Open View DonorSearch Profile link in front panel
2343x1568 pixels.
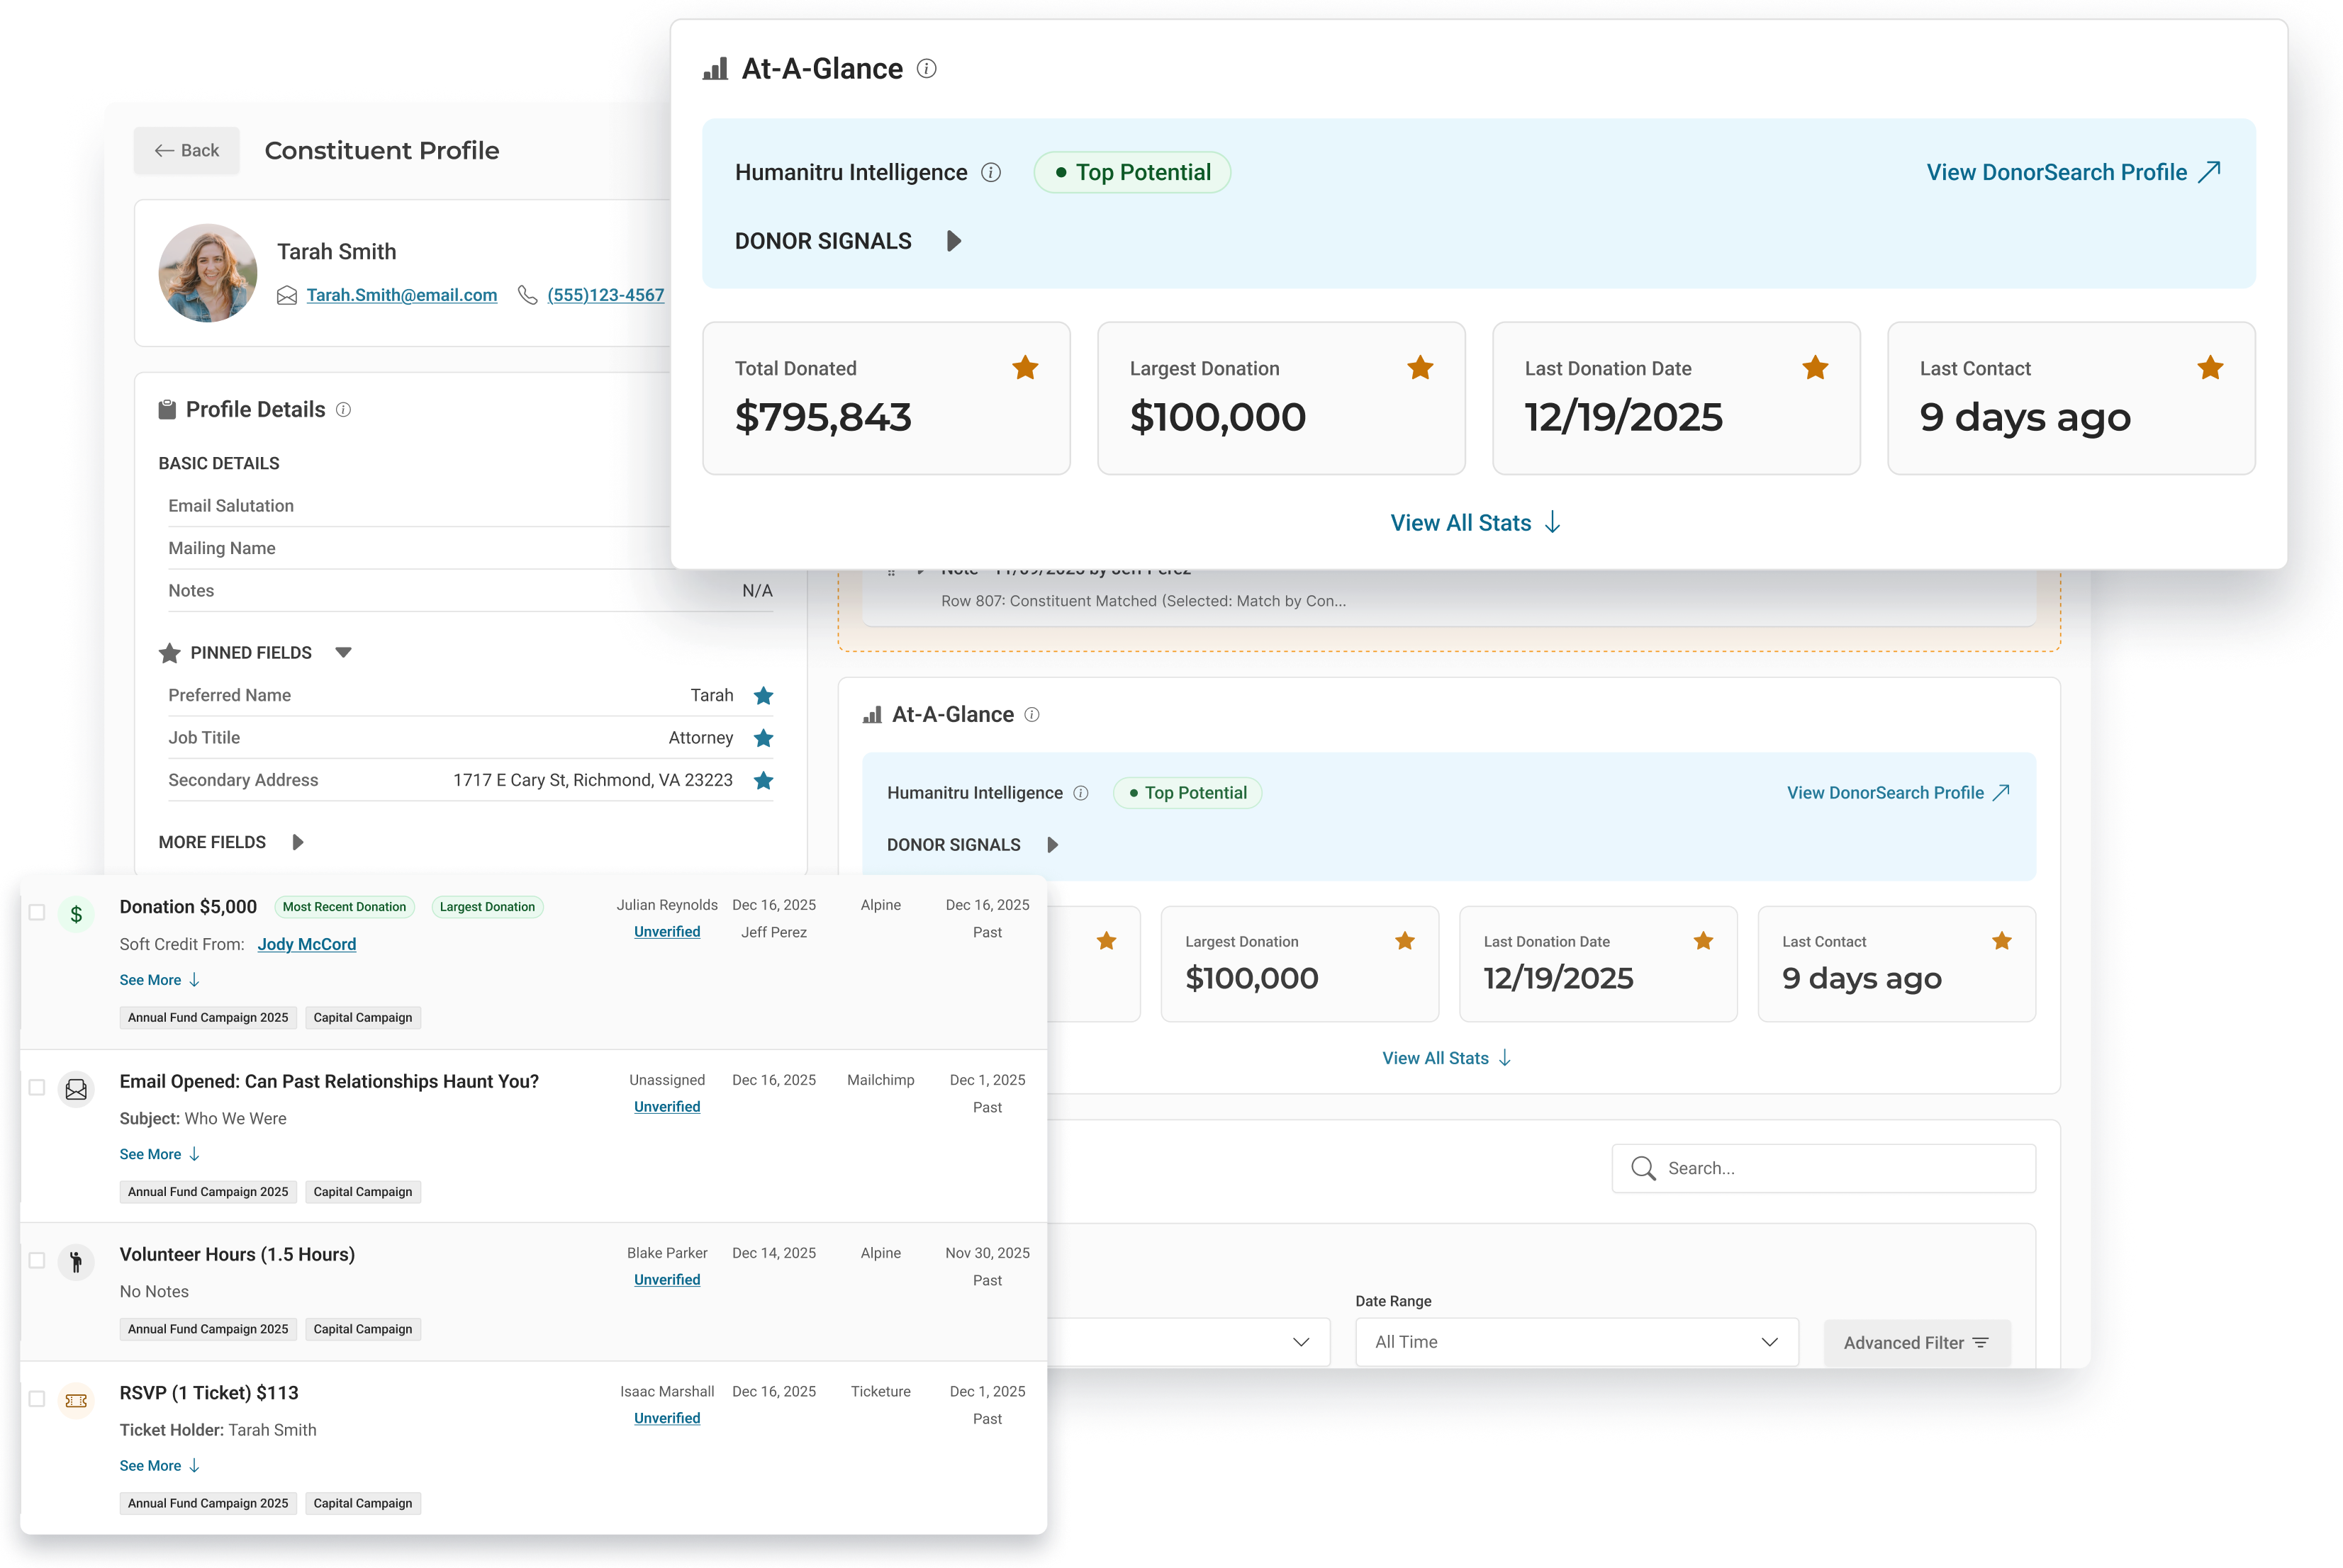click(x=2073, y=172)
